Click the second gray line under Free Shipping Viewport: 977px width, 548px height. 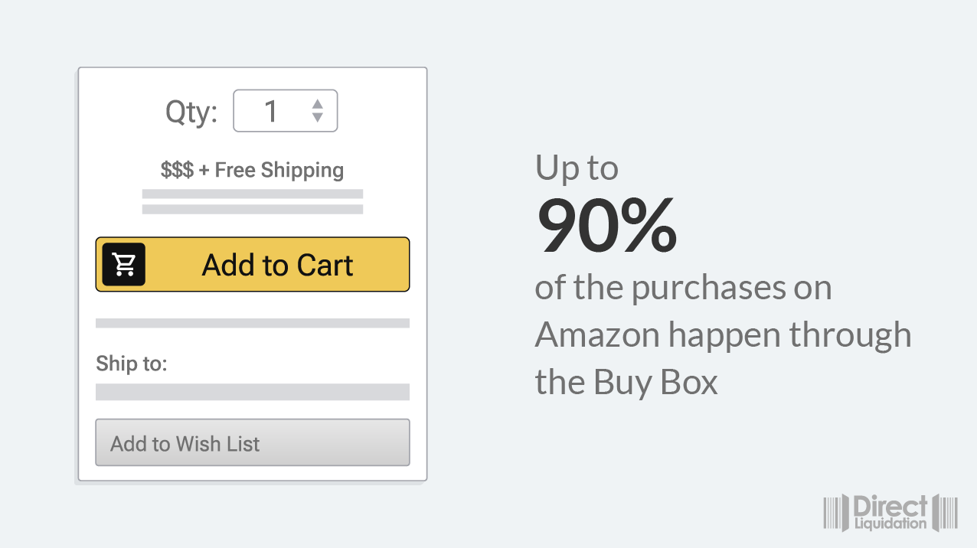tap(252, 209)
